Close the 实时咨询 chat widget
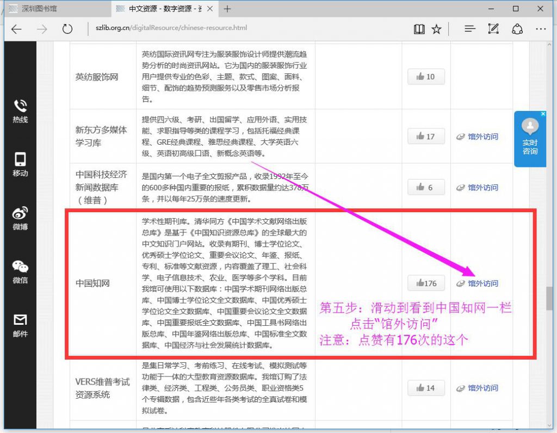This screenshot has height=433, width=557. point(543,114)
